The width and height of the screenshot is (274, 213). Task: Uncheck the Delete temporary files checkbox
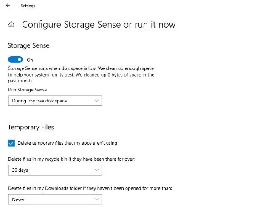pos(11,143)
